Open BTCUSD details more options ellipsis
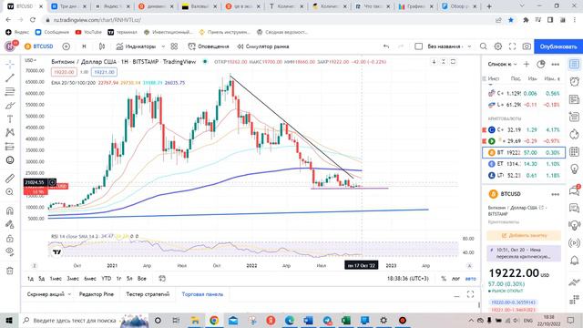This screenshot has width=583, height=328. click(556, 194)
